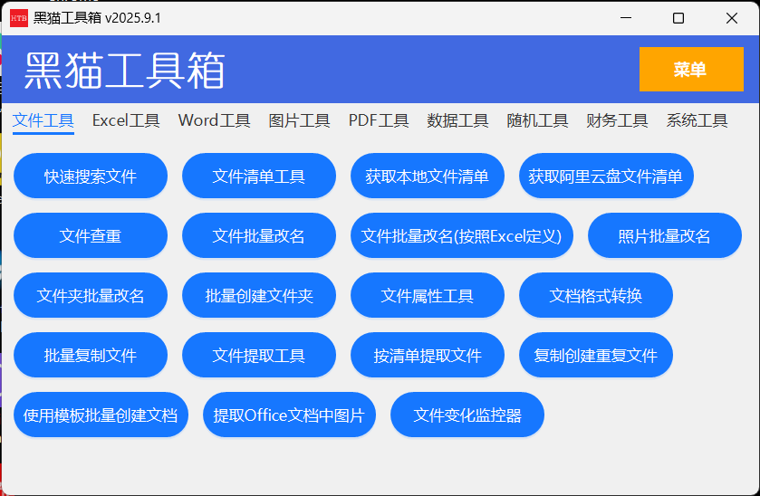Start the 文件变化监控器 tool

coord(467,415)
